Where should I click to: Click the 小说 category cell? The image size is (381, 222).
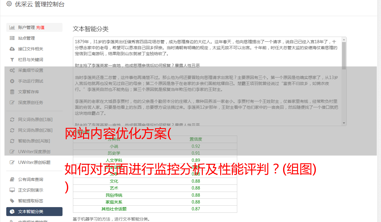[x=114, y=146]
